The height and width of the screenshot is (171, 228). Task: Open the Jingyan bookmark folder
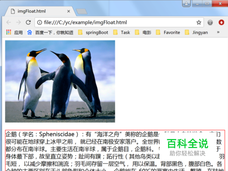click(x=196, y=32)
